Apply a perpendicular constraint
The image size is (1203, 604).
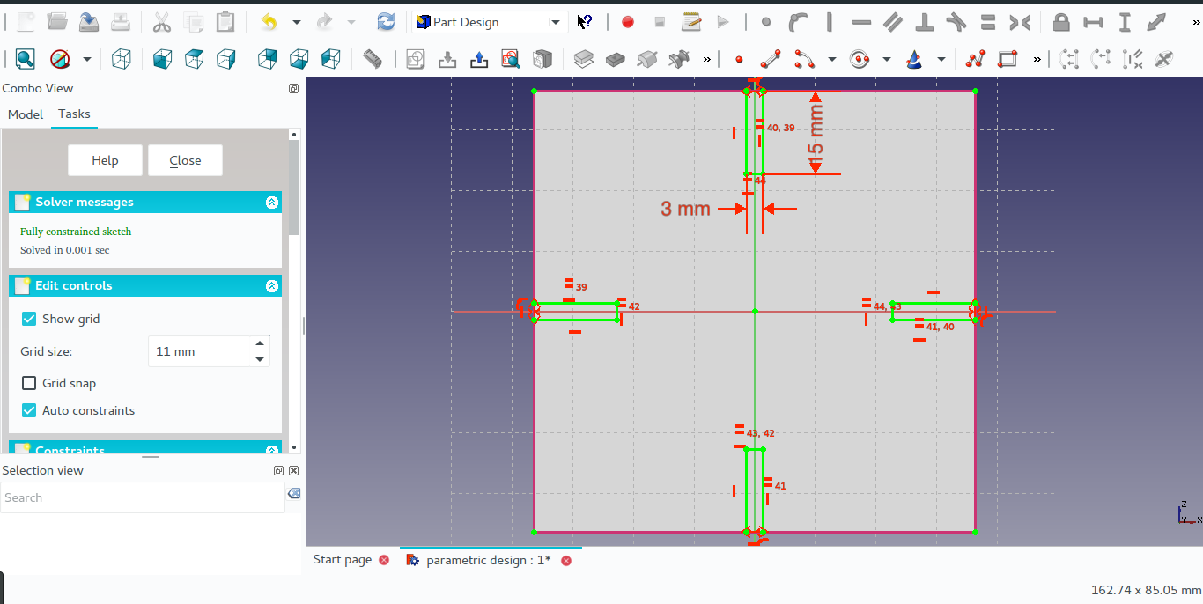pyautogui.click(x=925, y=22)
